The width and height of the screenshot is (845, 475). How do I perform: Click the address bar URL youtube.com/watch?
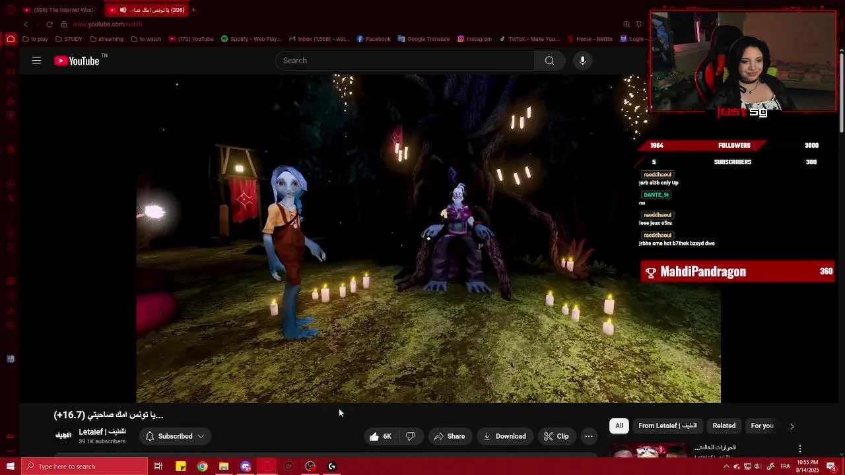(107, 24)
